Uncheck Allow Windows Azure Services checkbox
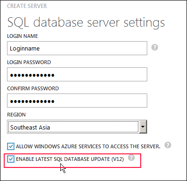 click(x=11, y=146)
